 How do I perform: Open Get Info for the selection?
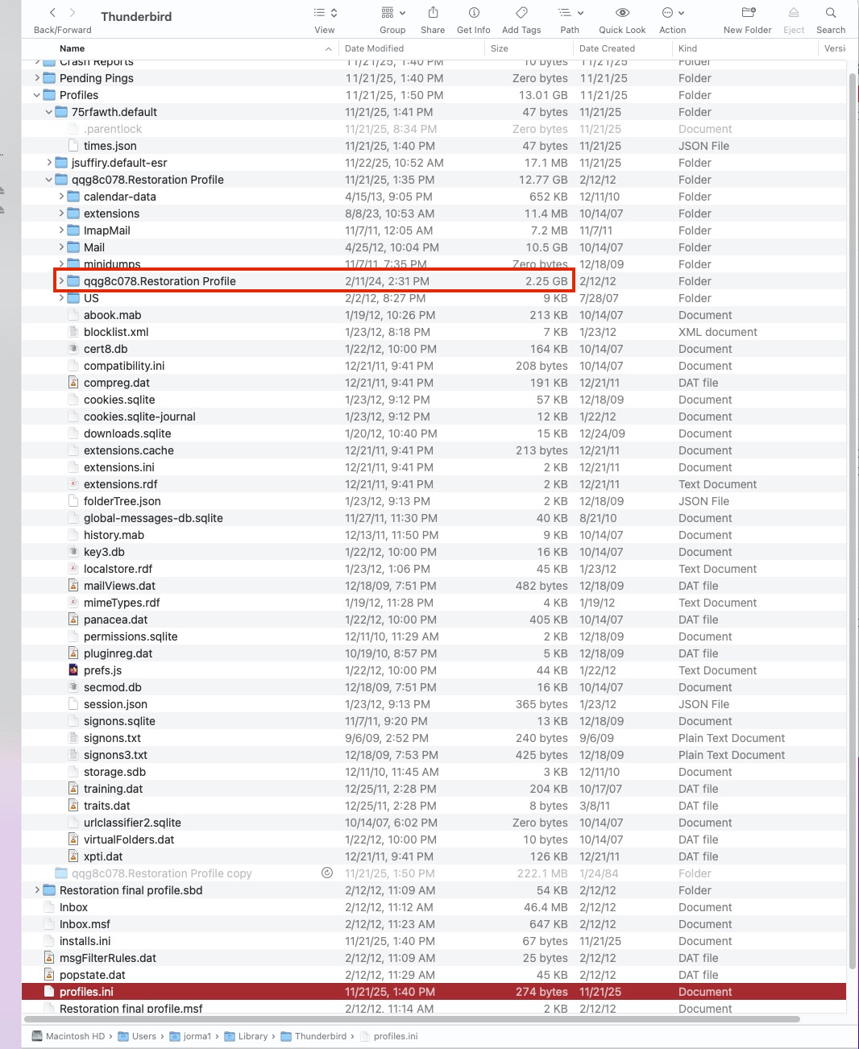pos(473,13)
